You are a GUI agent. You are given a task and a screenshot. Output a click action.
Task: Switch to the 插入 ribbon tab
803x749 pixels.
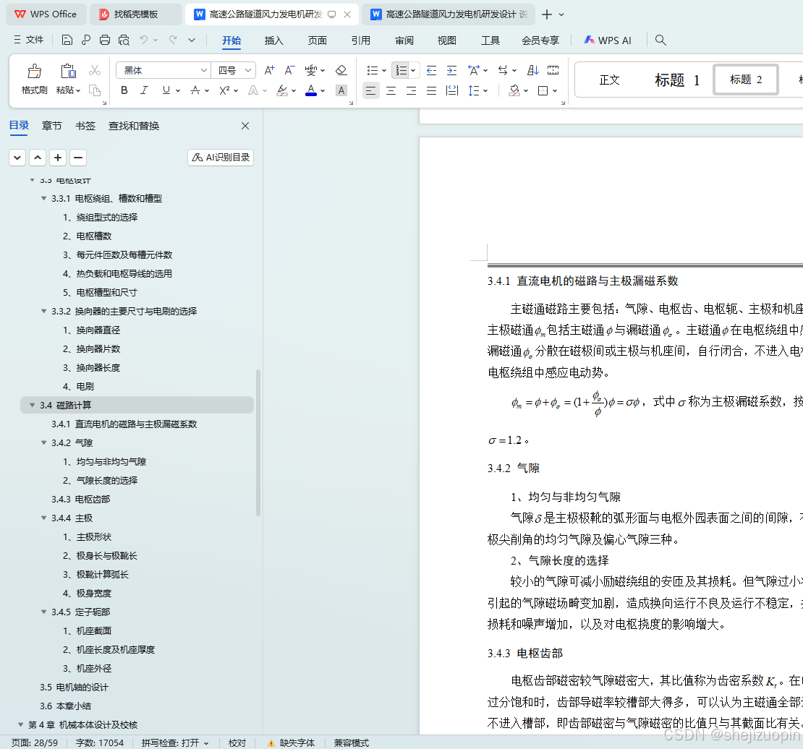[x=274, y=40]
